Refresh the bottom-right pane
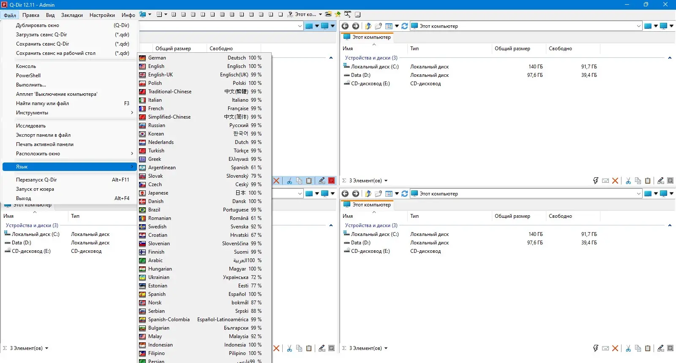 405,194
